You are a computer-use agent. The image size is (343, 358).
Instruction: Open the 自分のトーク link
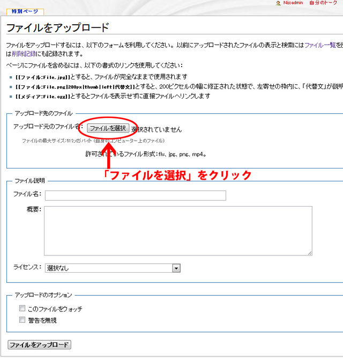click(x=323, y=3)
